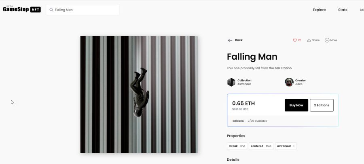Click the search magnifier icon
The image size is (364, 164).
tap(51, 10)
